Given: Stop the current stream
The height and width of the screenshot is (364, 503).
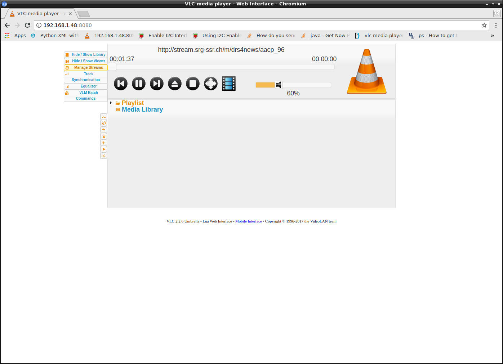Looking at the screenshot, I should coord(193,84).
